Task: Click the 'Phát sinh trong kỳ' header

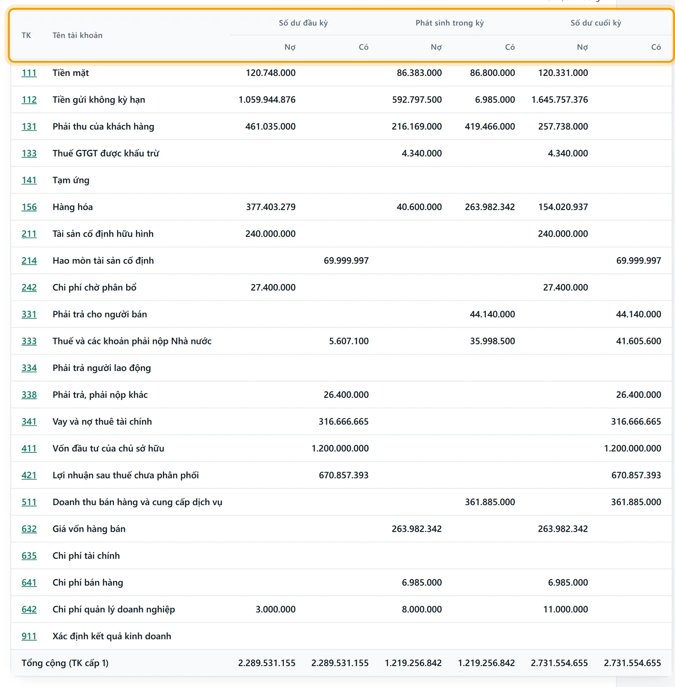Action: click(x=450, y=23)
